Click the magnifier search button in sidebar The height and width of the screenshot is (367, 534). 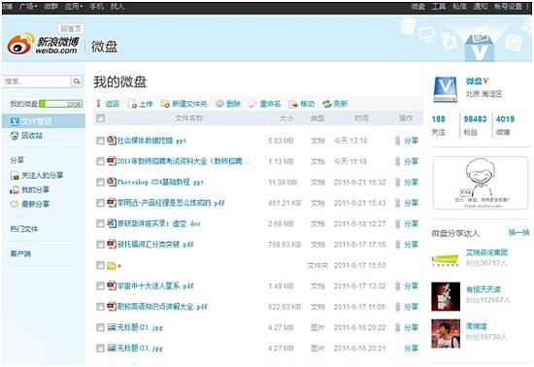tap(77, 82)
